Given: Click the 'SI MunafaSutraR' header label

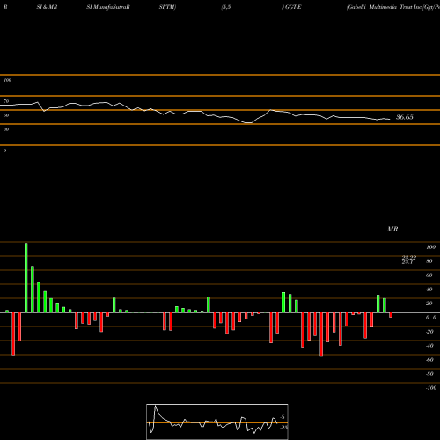Looking at the screenshot, I should click(x=108, y=7).
